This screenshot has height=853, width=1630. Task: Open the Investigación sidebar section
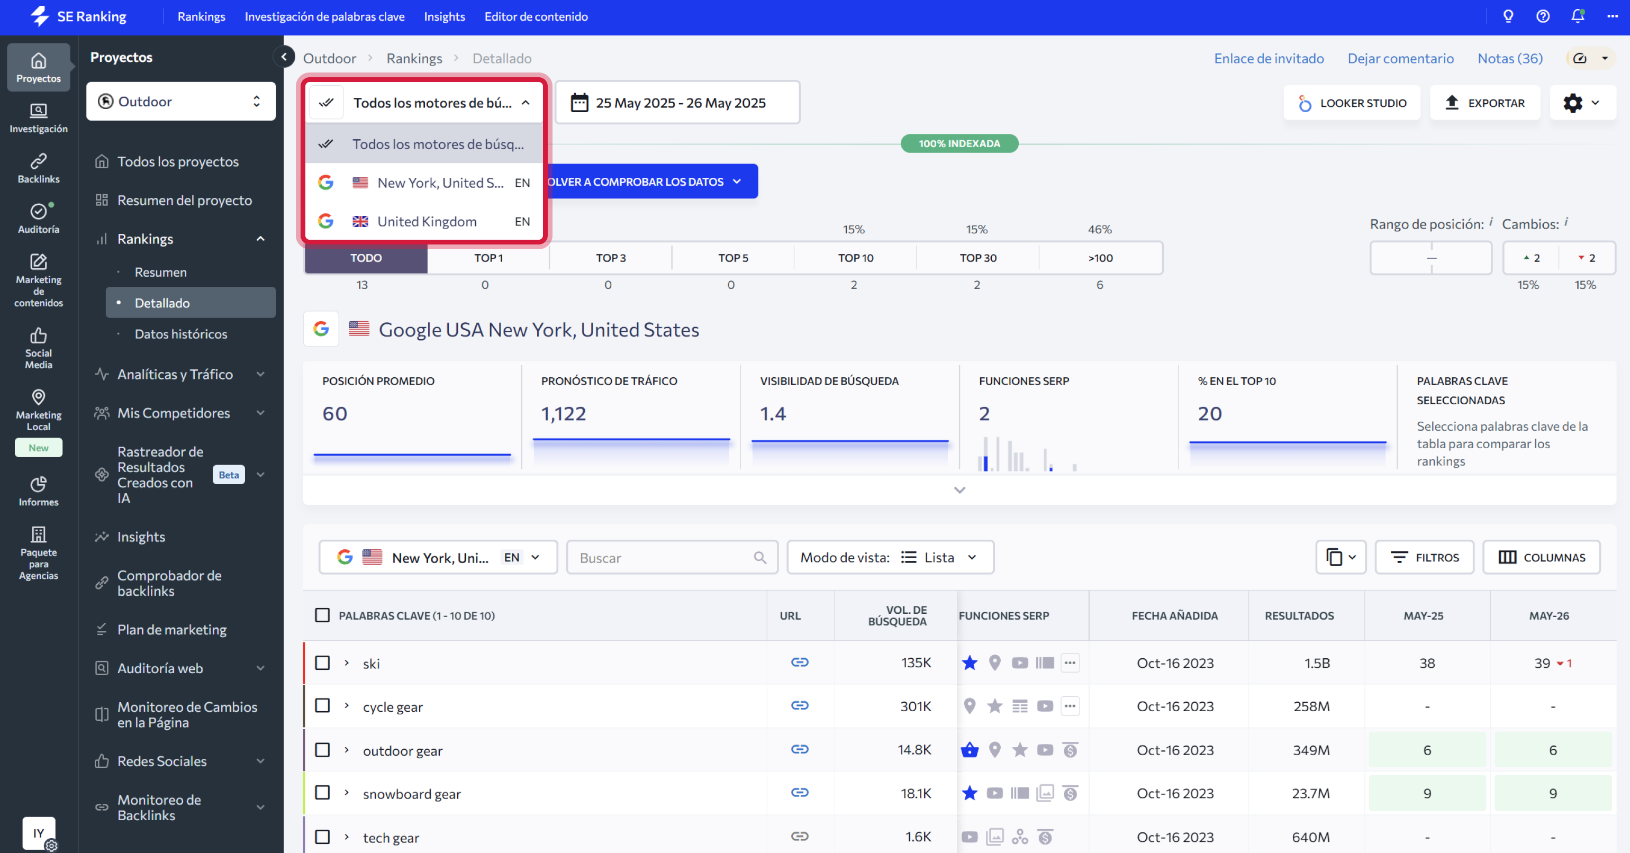pos(39,117)
